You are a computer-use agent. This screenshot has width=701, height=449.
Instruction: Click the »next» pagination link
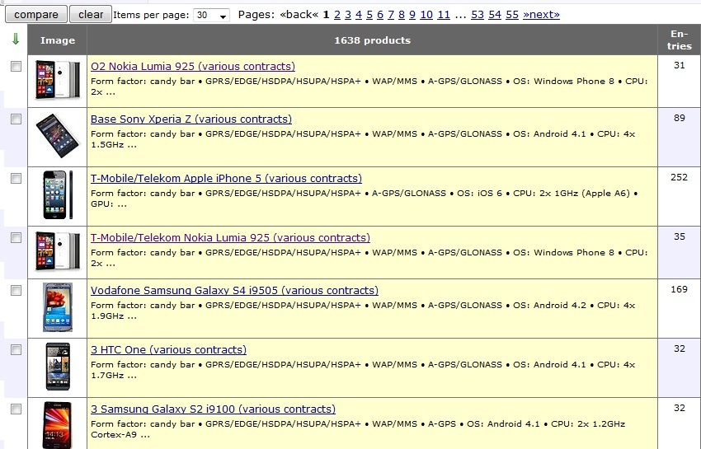tap(541, 14)
